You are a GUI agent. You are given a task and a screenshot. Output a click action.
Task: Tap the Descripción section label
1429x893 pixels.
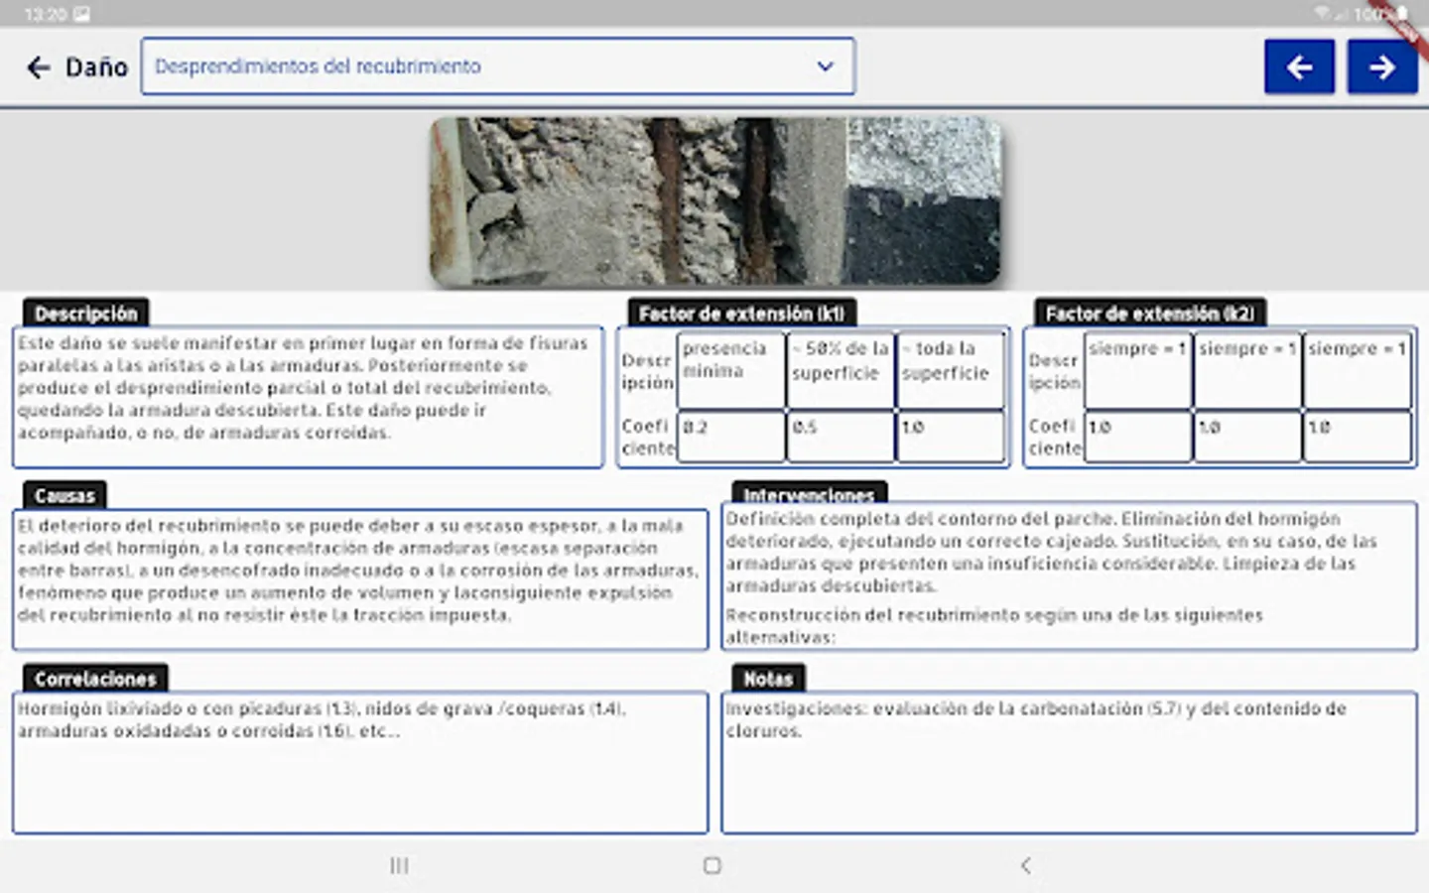click(85, 314)
